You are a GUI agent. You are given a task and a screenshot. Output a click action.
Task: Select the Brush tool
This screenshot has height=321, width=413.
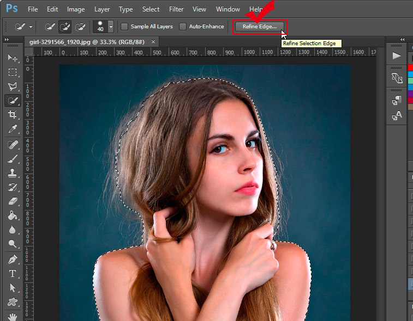coord(13,159)
